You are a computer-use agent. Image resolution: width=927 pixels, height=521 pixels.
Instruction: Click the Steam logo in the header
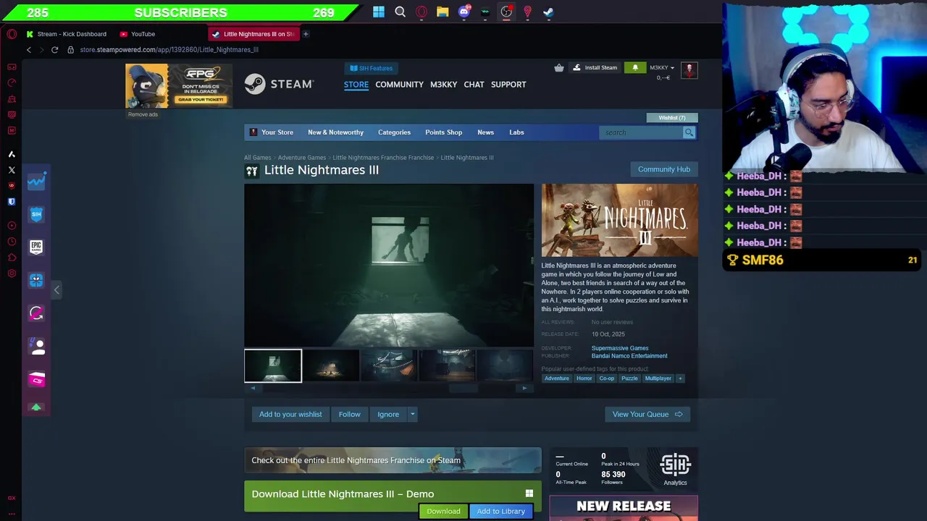(x=279, y=84)
